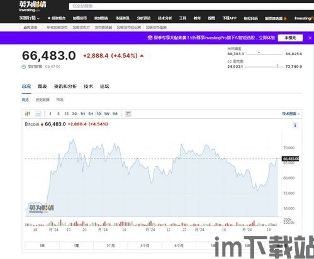Click the 66,483.00 price label on axis

[291, 159]
